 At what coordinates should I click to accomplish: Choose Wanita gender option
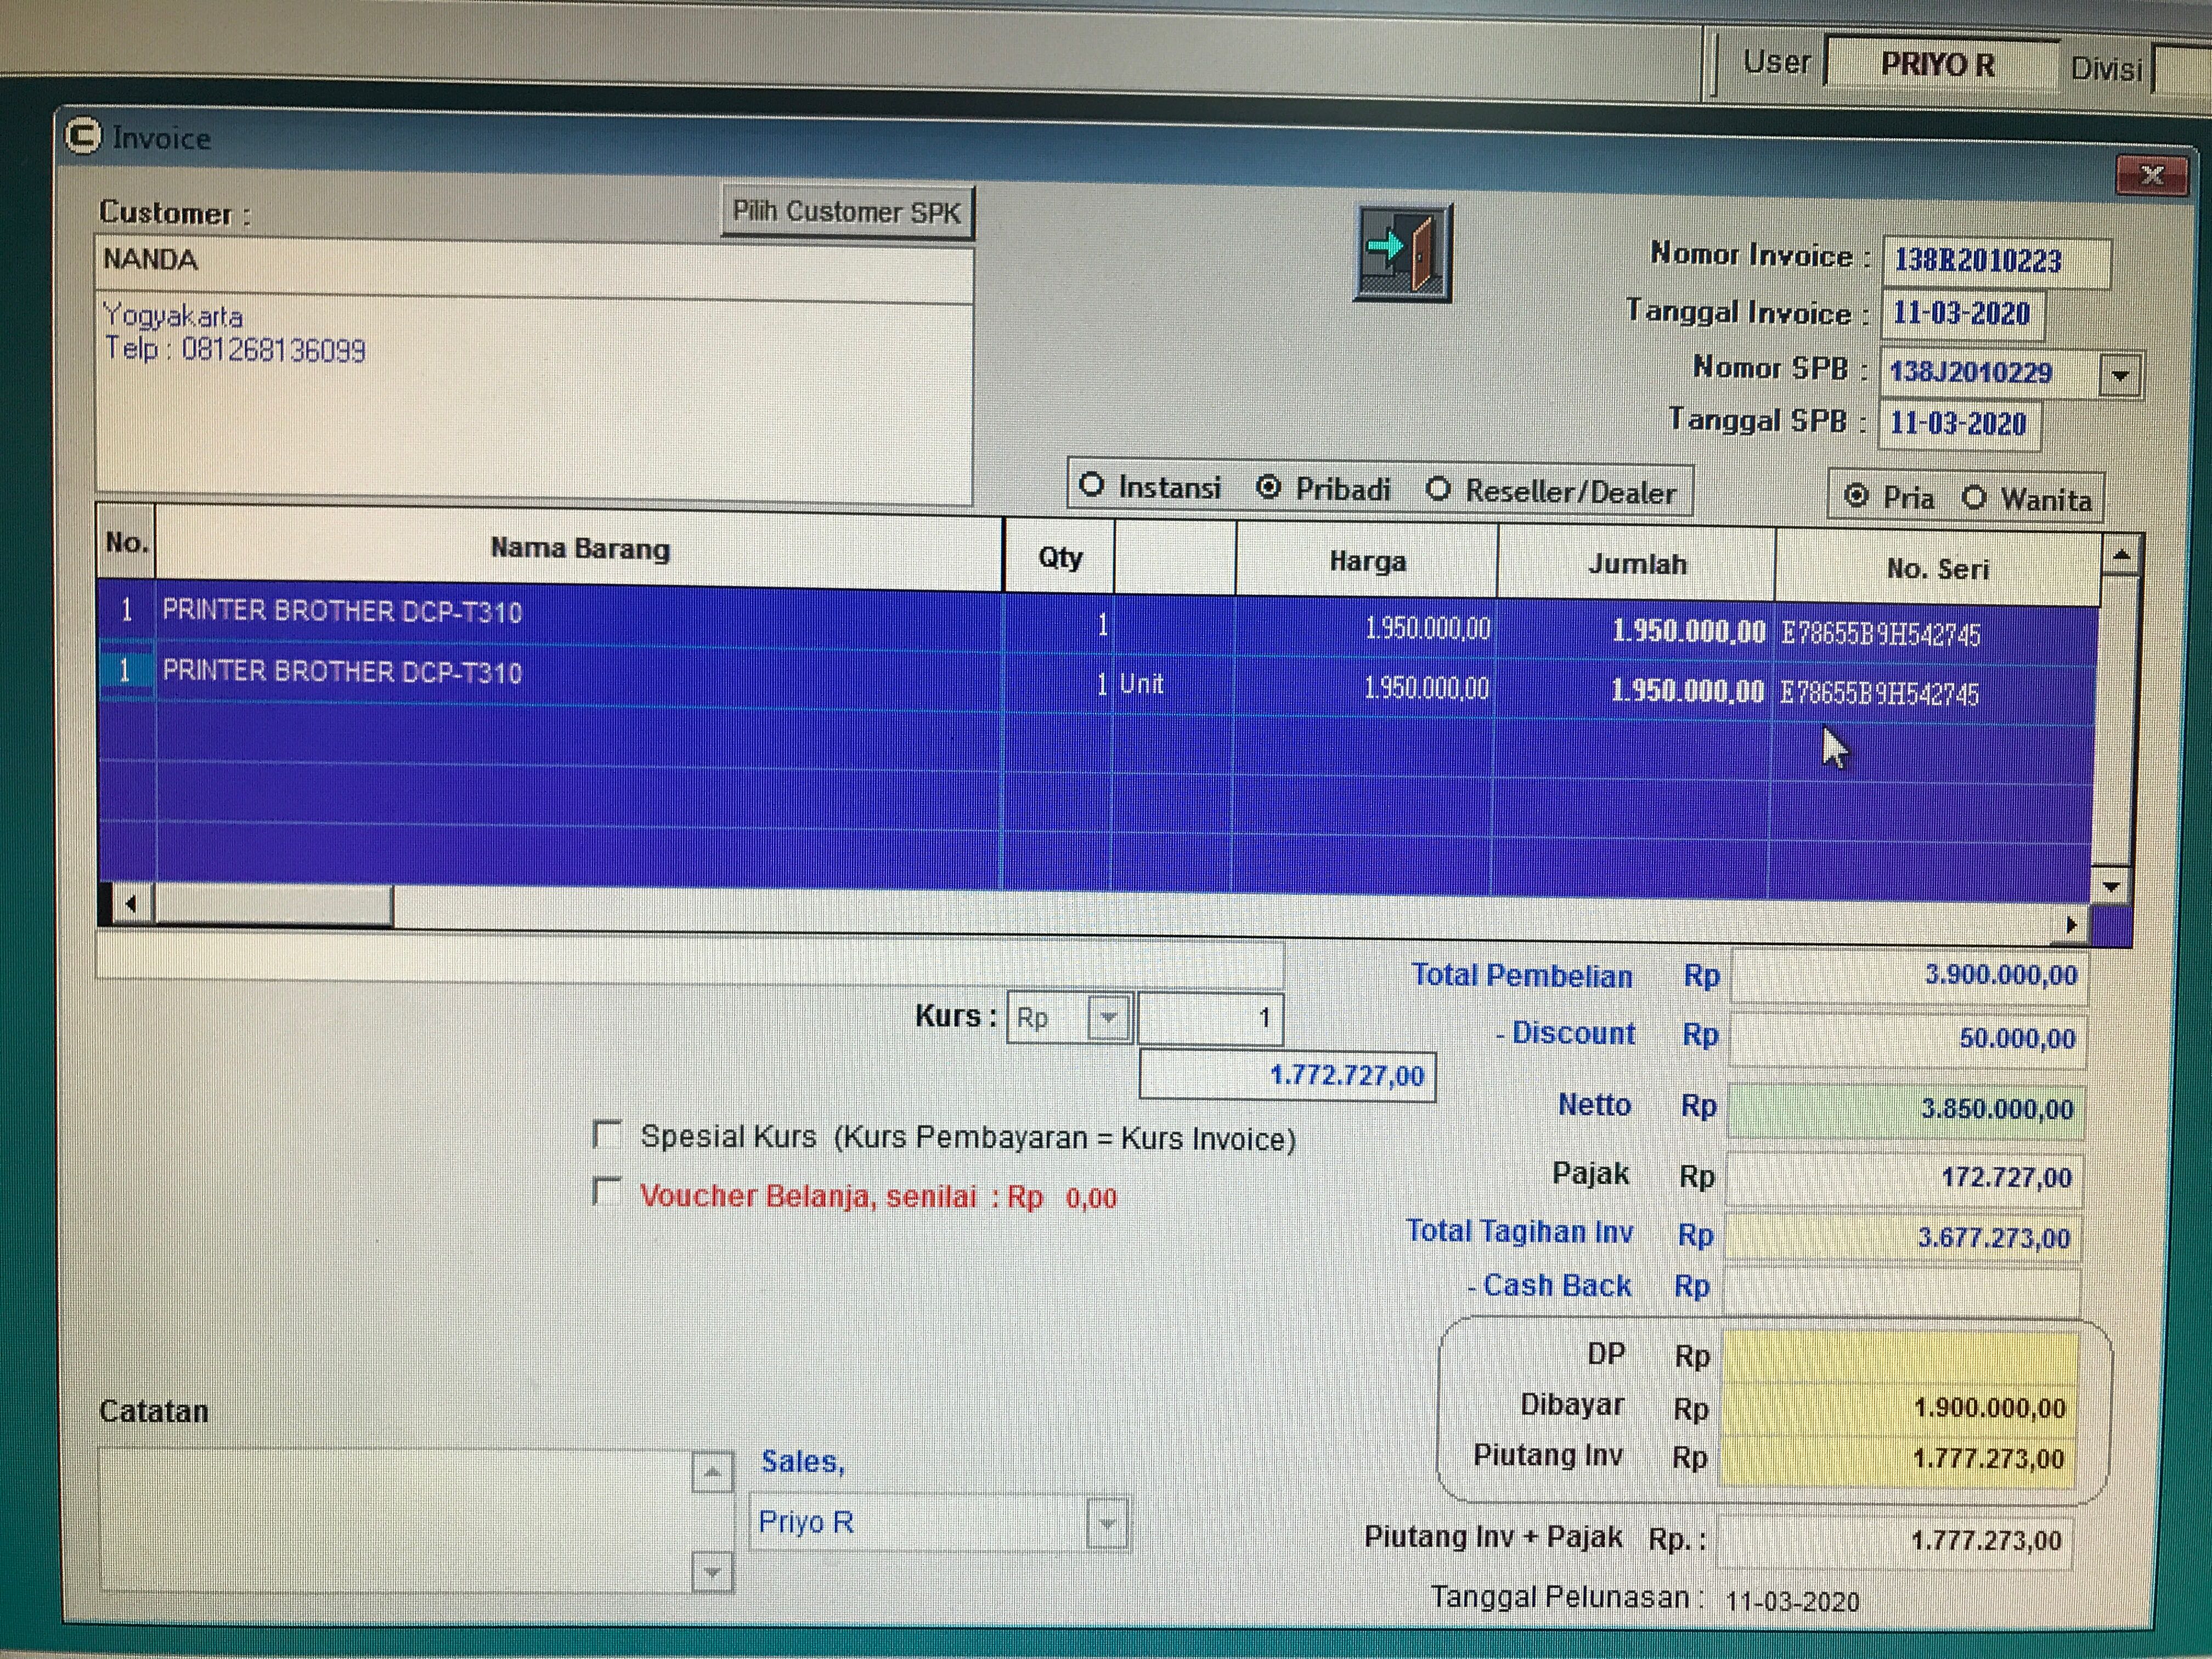tap(1973, 497)
